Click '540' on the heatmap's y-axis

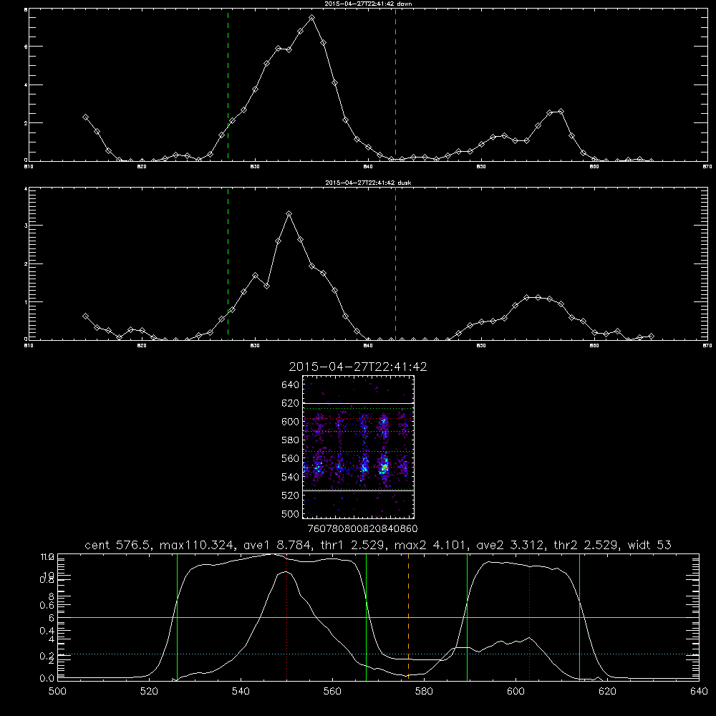(291, 477)
